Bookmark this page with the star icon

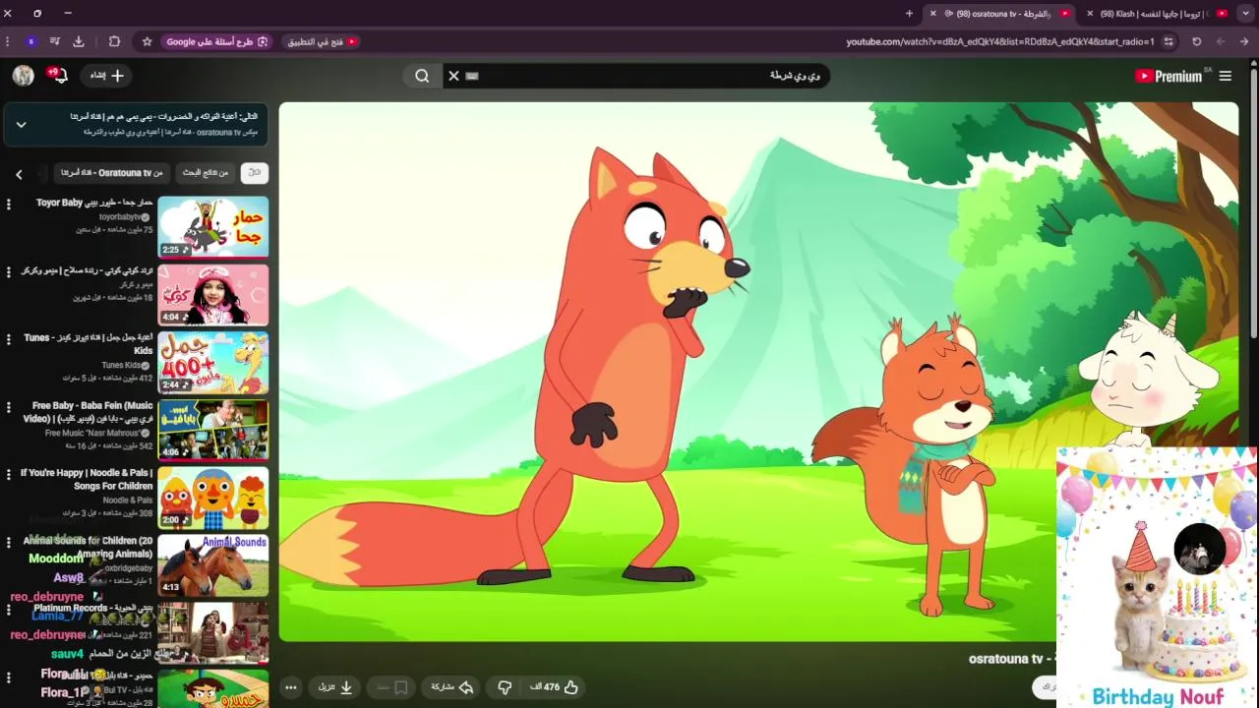point(147,41)
